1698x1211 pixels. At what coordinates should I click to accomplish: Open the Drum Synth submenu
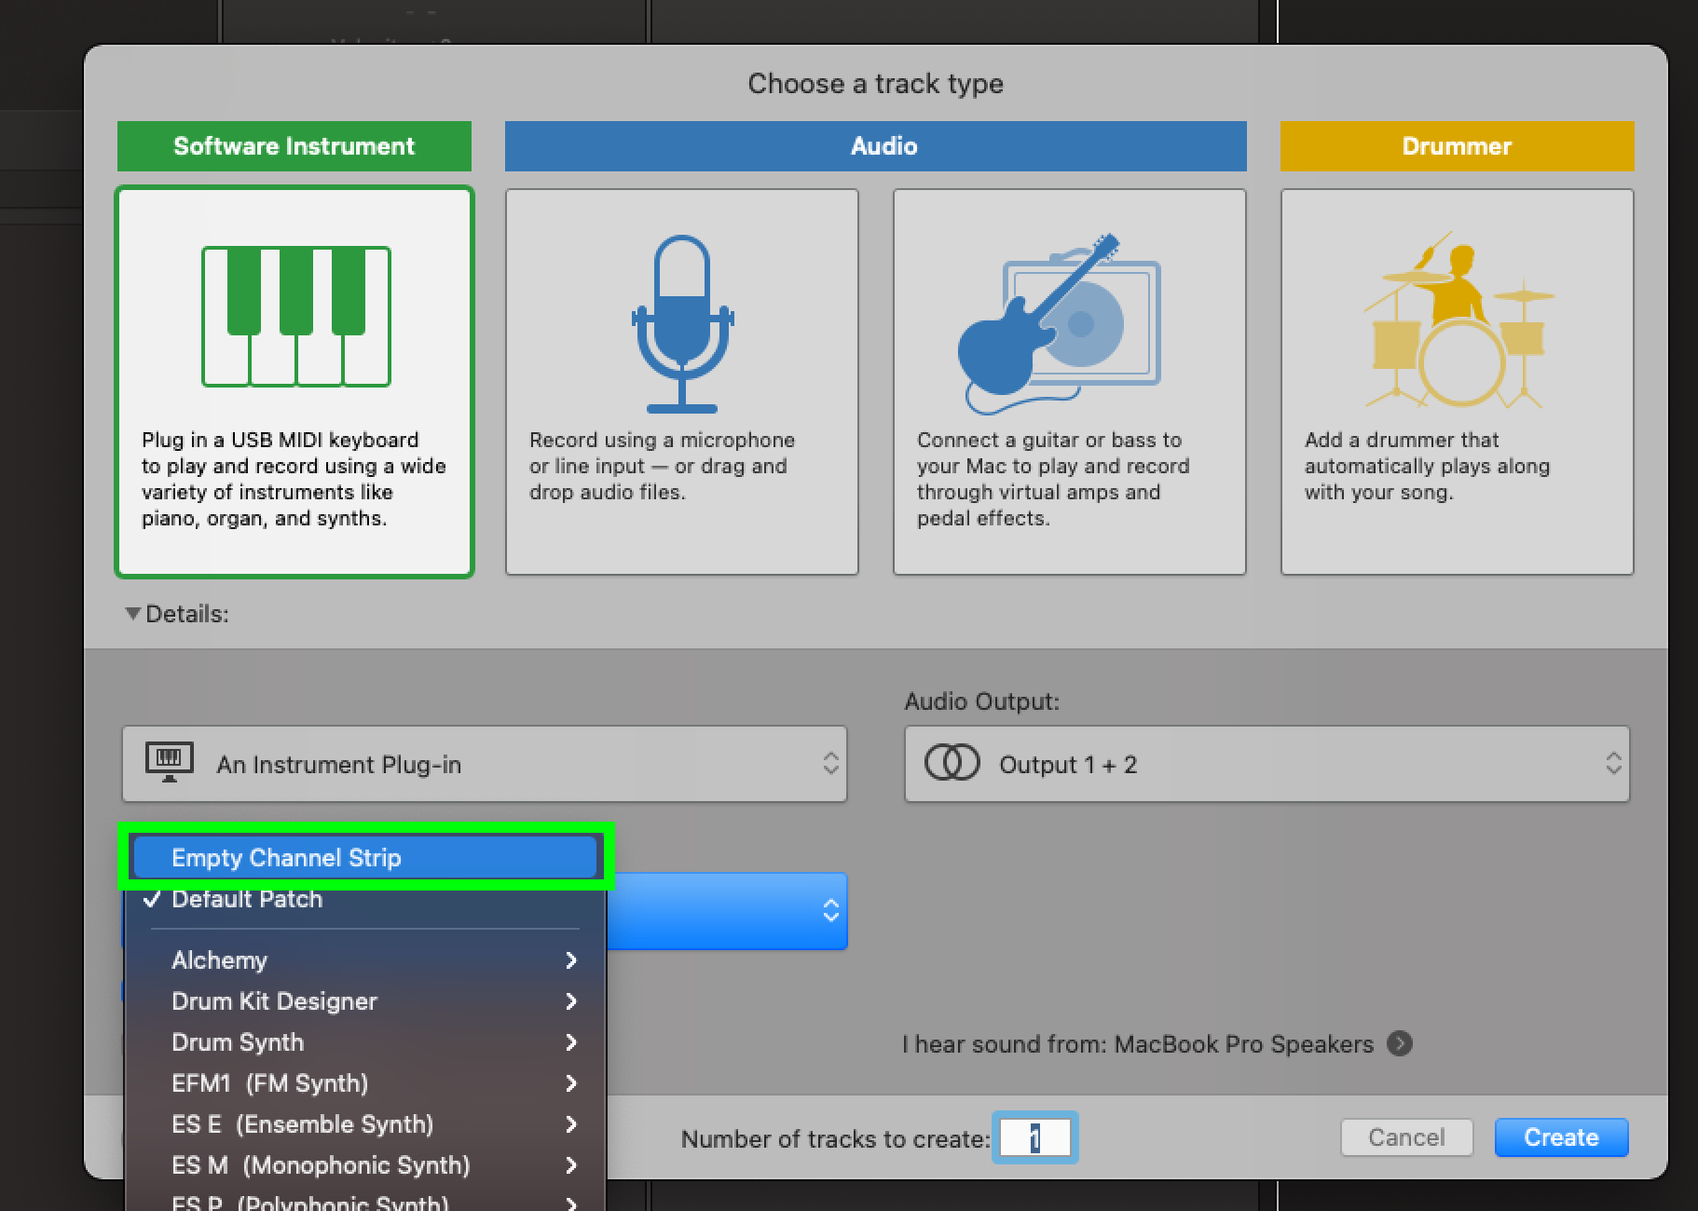365,1042
